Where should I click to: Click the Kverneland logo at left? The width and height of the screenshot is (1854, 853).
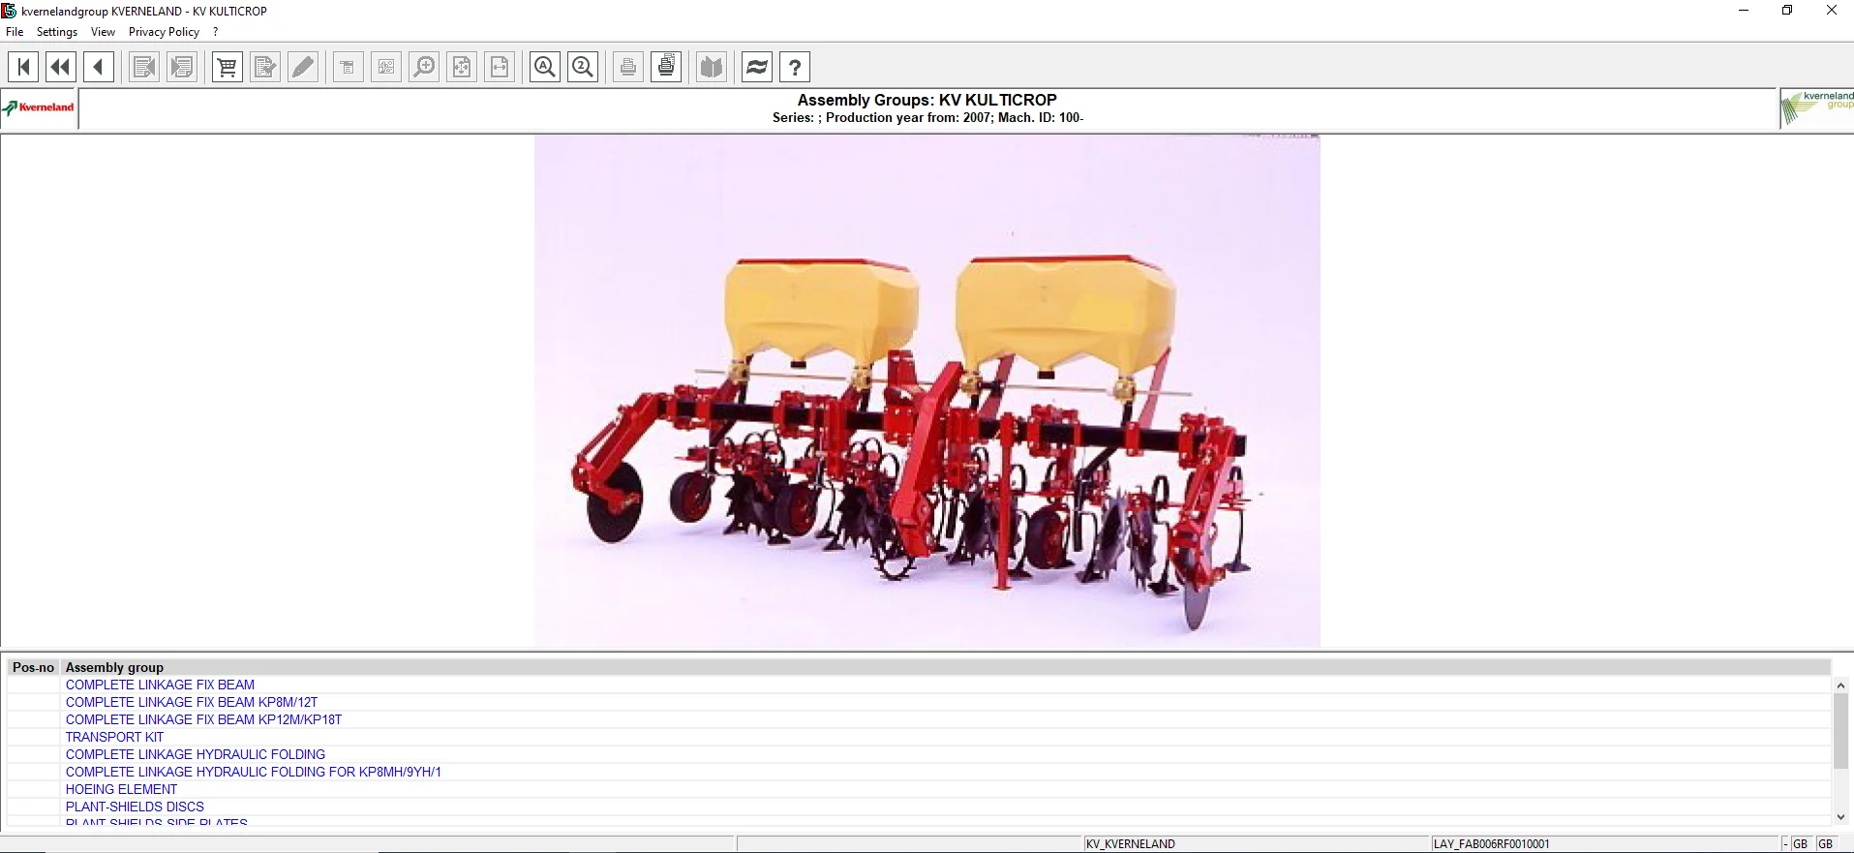click(39, 107)
